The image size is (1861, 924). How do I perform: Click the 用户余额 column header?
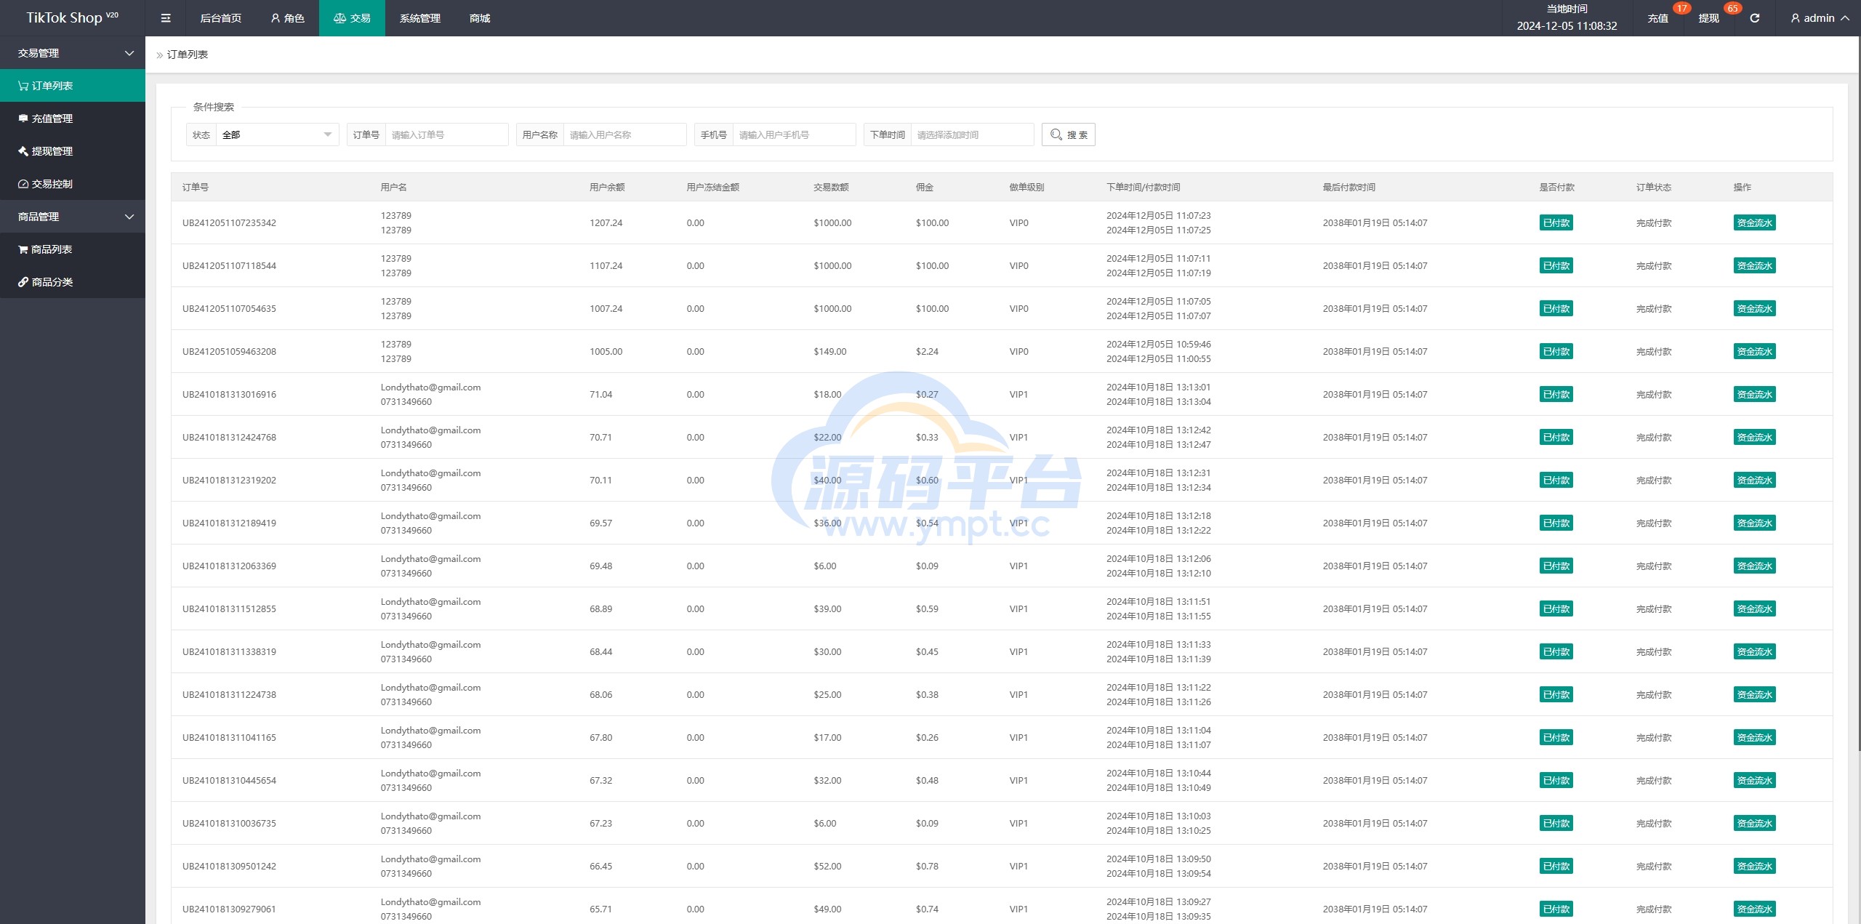coord(607,188)
